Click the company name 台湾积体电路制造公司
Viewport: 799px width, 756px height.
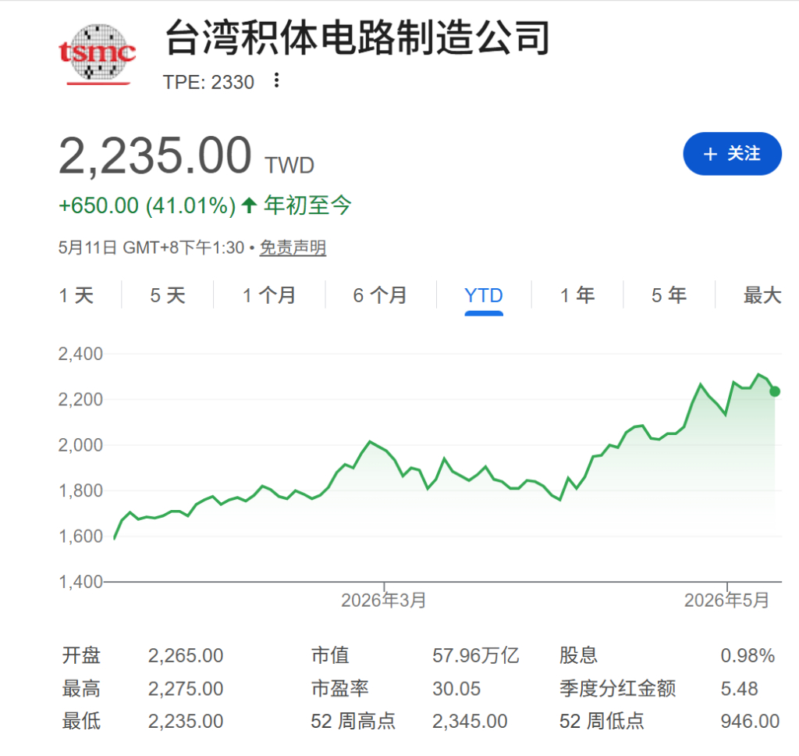pos(357,37)
